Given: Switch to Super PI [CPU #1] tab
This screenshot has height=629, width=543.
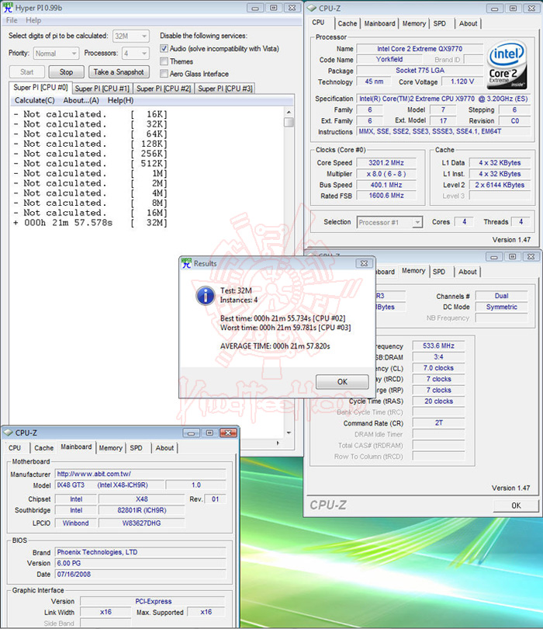Looking at the screenshot, I should point(102,89).
